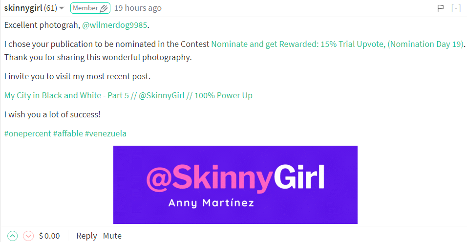Image resolution: width=467 pixels, height=242 pixels.
Task: Click the pencil icon on Member badge
Action: (104, 8)
